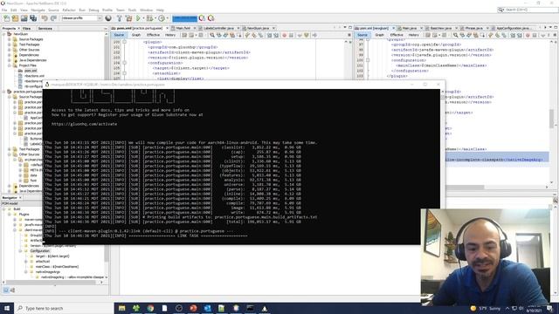Click Source view button in right editor
559x314 pixels.
pos(362,35)
